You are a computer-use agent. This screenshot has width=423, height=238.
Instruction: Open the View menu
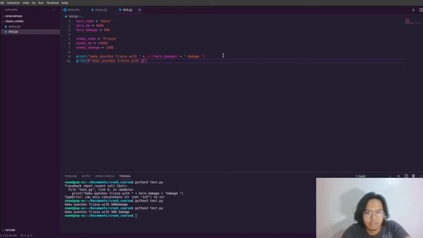pos(26,3)
